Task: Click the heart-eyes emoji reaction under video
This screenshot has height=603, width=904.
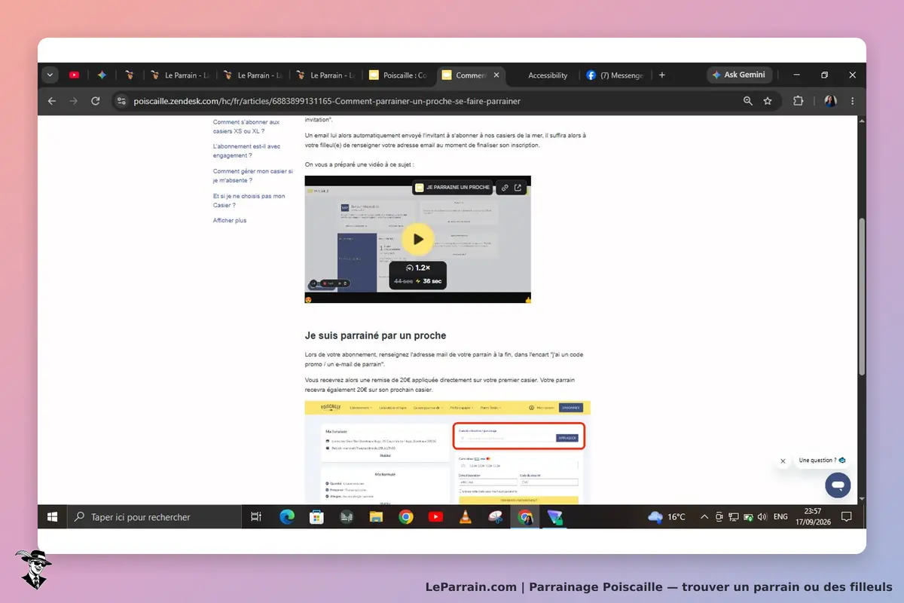Action: (308, 299)
